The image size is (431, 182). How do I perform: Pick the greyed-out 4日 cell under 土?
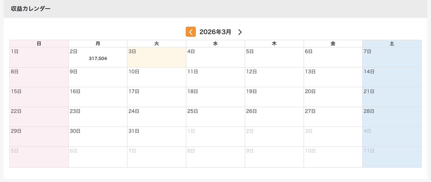point(392,137)
